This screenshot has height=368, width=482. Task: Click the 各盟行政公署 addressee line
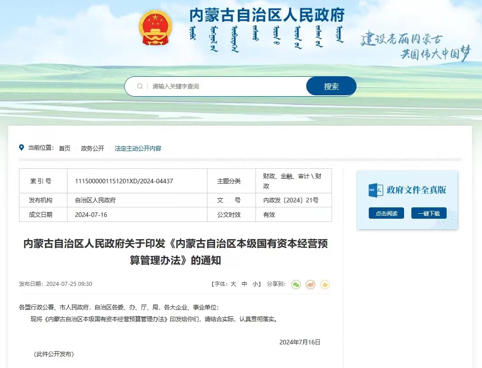119,307
